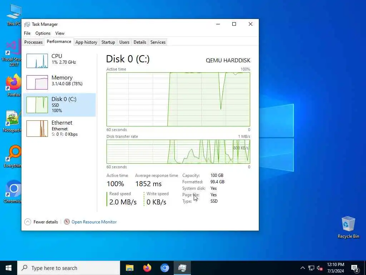366x275 pixels.
Task: Open Resource Monitor link
Action: [x=94, y=222]
